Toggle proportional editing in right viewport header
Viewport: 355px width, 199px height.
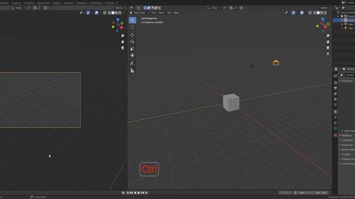point(241,8)
